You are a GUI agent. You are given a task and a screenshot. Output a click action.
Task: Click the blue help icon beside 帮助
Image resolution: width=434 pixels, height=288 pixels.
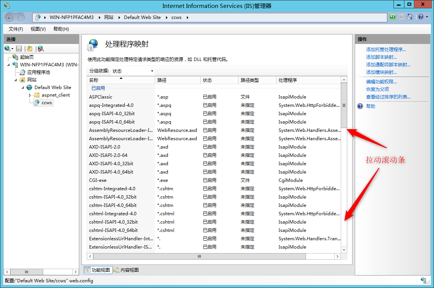360,106
